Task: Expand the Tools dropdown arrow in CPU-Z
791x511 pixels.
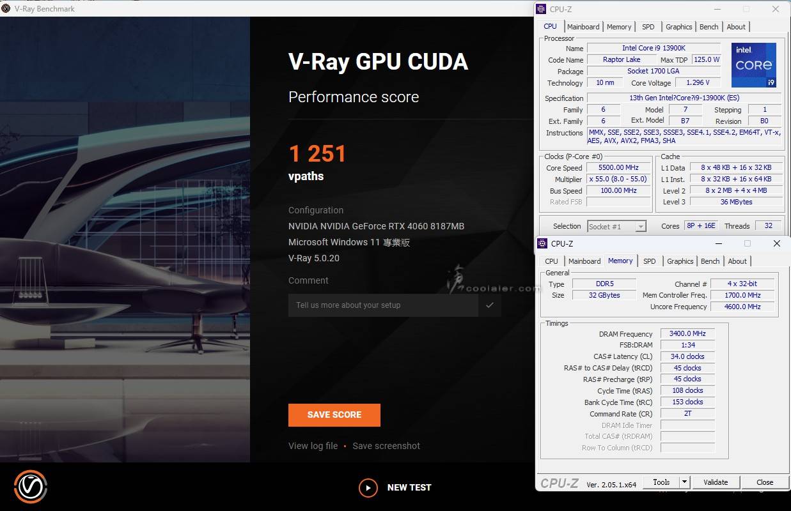Action: tap(684, 482)
